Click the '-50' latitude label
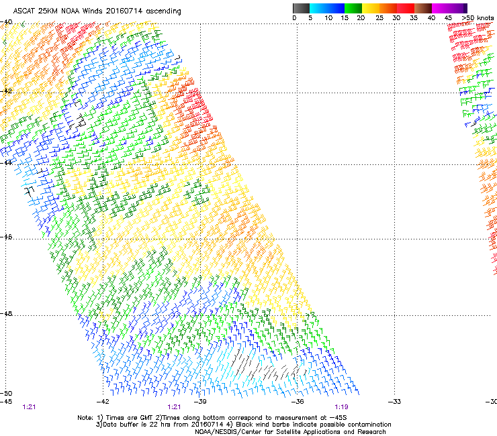The image size is (497, 436). pyautogui.click(x=6, y=393)
